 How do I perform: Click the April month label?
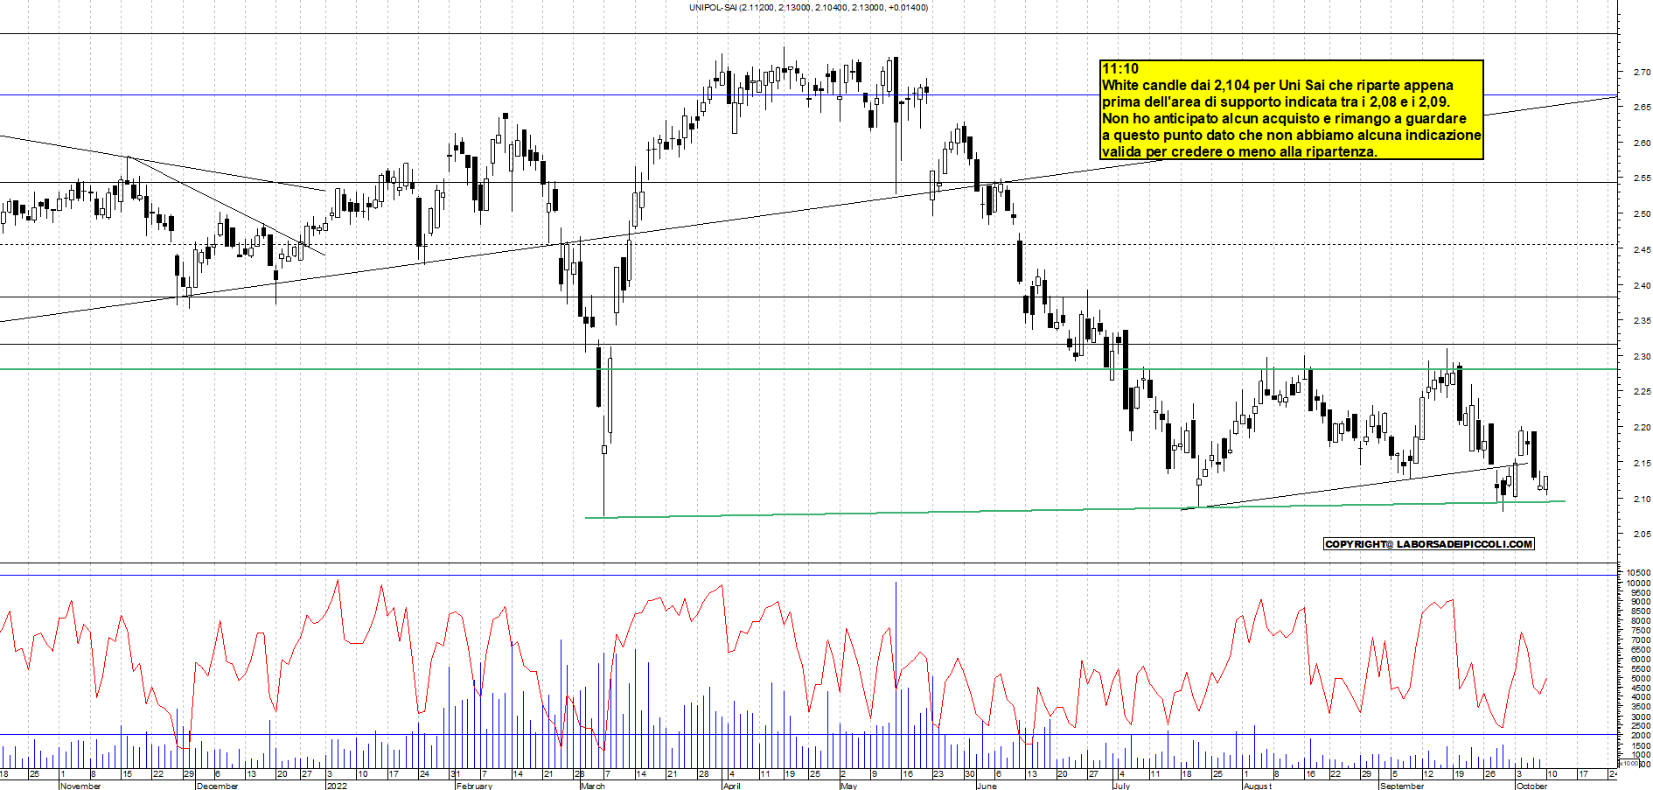tap(732, 786)
